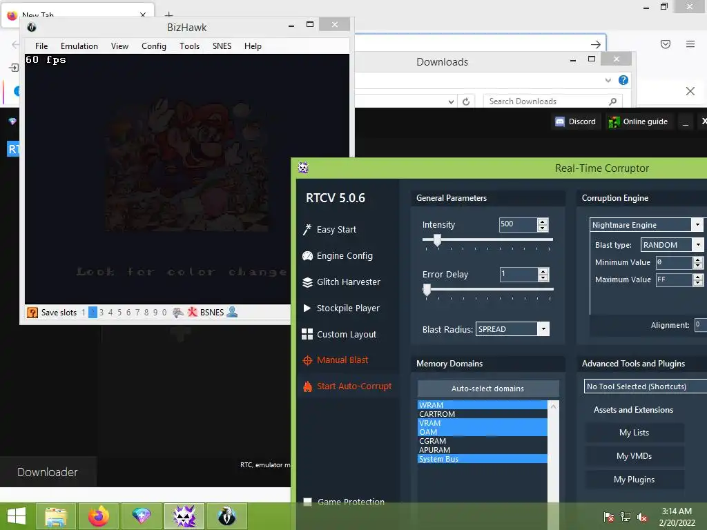Click the Downloader tab in the launcher
The image size is (707, 530).
tap(48, 472)
